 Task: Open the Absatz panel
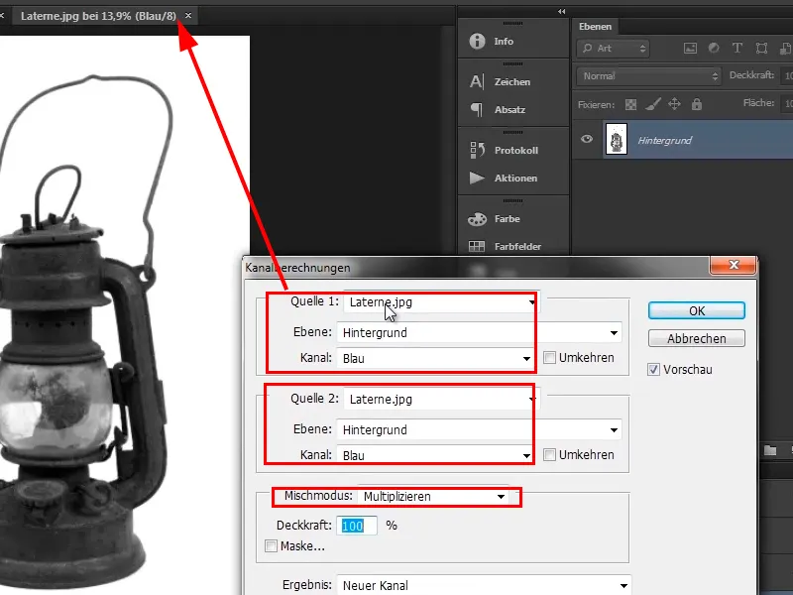coord(510,110)
